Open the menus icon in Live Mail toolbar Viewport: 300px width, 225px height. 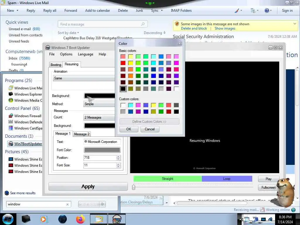[253, 11]
